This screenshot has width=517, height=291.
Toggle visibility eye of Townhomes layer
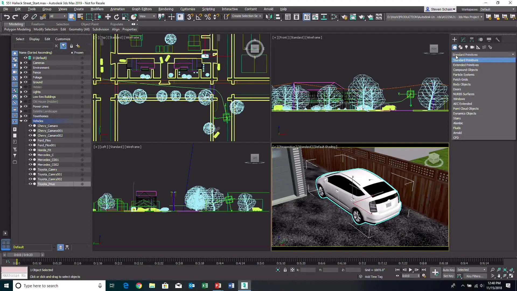[26, 116]
